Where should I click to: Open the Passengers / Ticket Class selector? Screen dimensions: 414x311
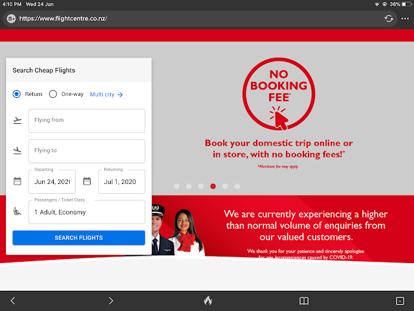pos(87,212)
